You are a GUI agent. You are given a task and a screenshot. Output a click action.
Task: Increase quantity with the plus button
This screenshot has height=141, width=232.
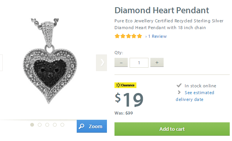click(x=157, y=62)
